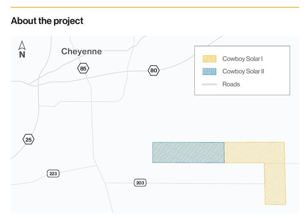Click the Interstate 85 route shield
Image resolution: width=307 pixels, height=218 pixels.
coord(83,69)
